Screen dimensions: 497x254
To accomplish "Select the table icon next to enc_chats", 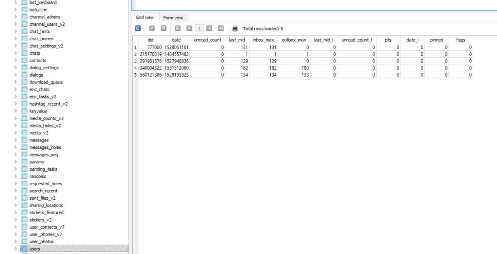I will pyautogui.click(x=24, y=89).
